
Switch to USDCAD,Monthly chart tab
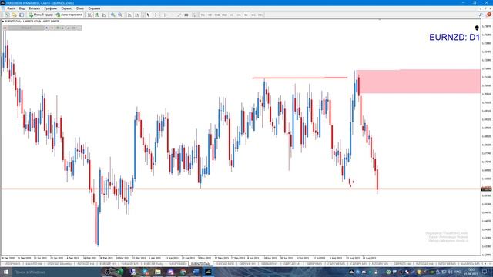point(59,264)
